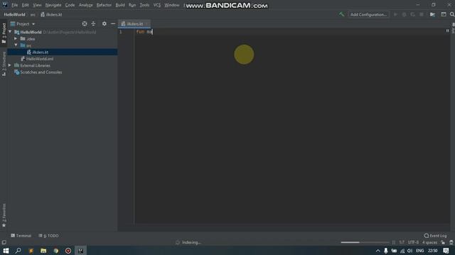This screenshot has width=455, height=255.
Task: Expand External Libraries node
Action: pos(10,65)
